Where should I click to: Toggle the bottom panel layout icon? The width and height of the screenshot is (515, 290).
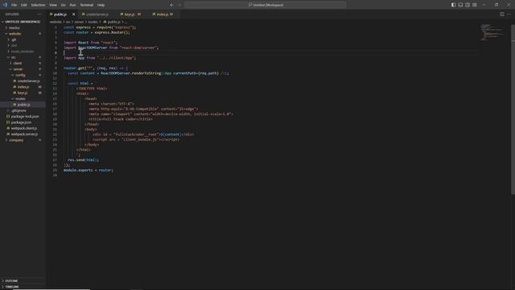tap(460, 5)
